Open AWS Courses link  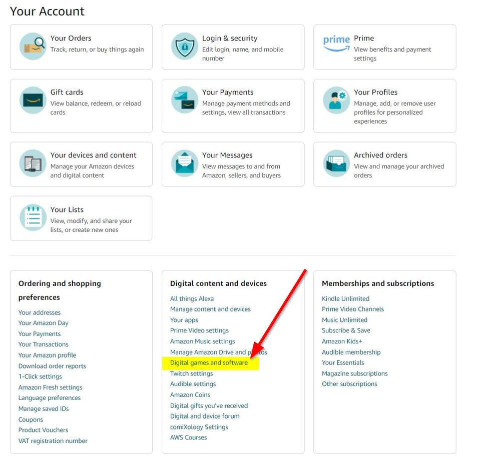click(x=189, y=437)
